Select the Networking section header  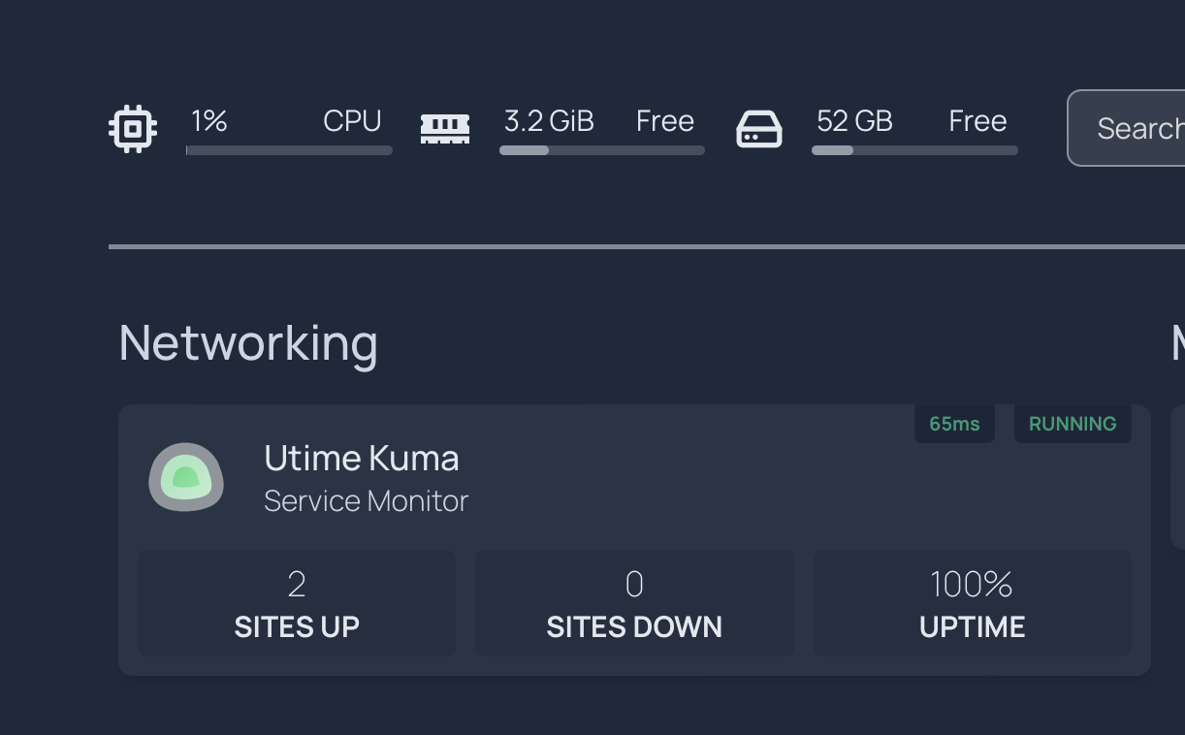pyautogui.click(x=247, y=342)
